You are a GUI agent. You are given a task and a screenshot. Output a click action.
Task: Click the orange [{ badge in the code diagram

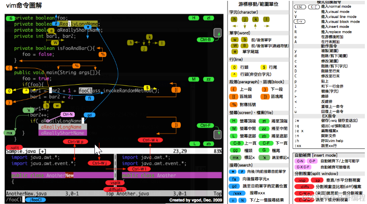pyautogui.click(x=176, y=90)
